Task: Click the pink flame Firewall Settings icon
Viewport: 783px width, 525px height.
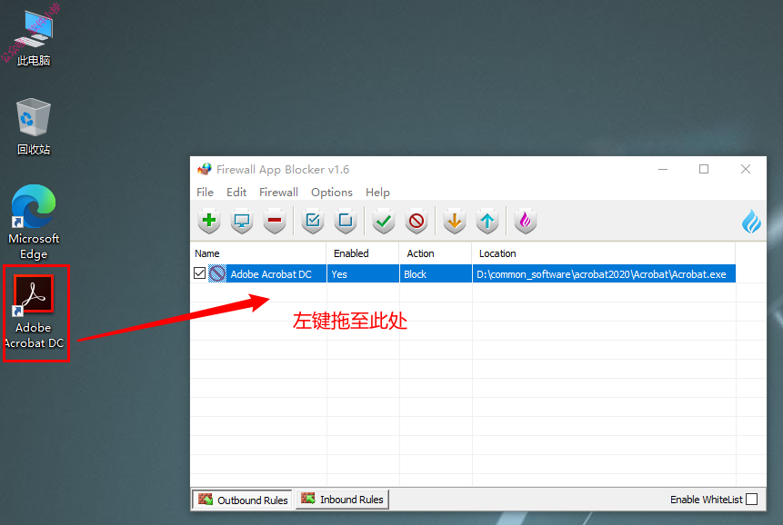Action: pos(526,221)
